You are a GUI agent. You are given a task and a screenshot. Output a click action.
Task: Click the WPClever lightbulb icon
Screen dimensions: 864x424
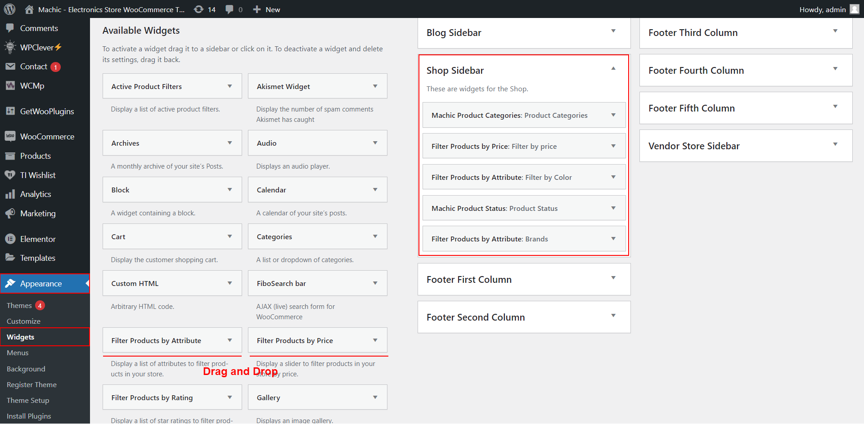click(10, 47)
